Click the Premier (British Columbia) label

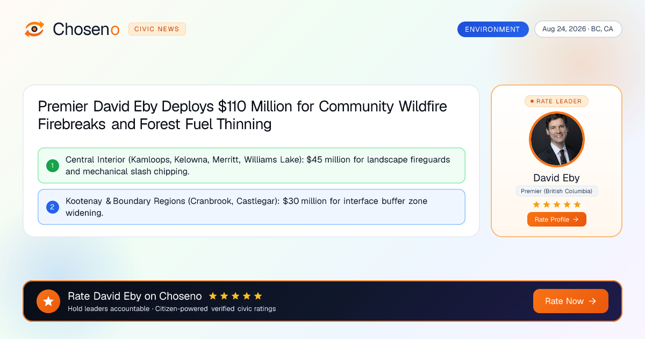557,191
